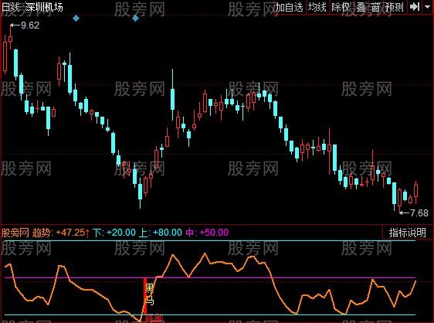The width and height of the screenshot is (434, 323).
Task: Click the 除权 ex-rights button
Action: [x=341, y=7]
